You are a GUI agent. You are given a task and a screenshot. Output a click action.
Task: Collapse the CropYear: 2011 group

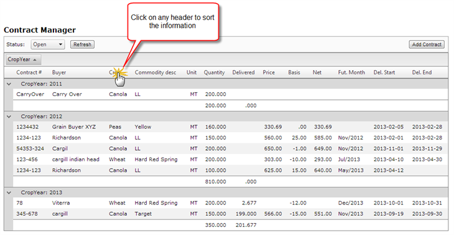point(9,84)
